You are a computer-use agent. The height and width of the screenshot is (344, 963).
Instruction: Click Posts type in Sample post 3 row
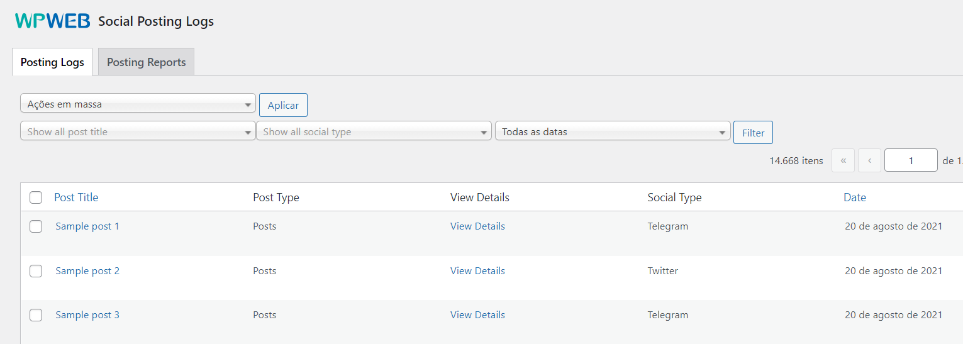coord(265,315)
